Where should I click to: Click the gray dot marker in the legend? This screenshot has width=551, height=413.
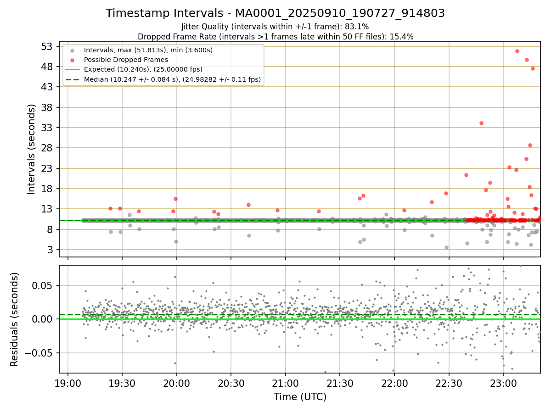72,50
